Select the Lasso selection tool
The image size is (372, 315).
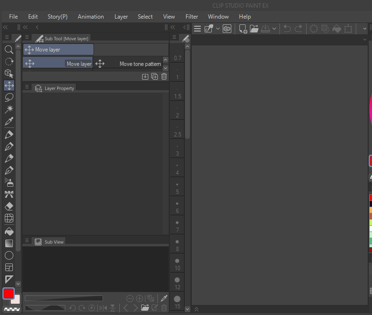click(9, 97)
